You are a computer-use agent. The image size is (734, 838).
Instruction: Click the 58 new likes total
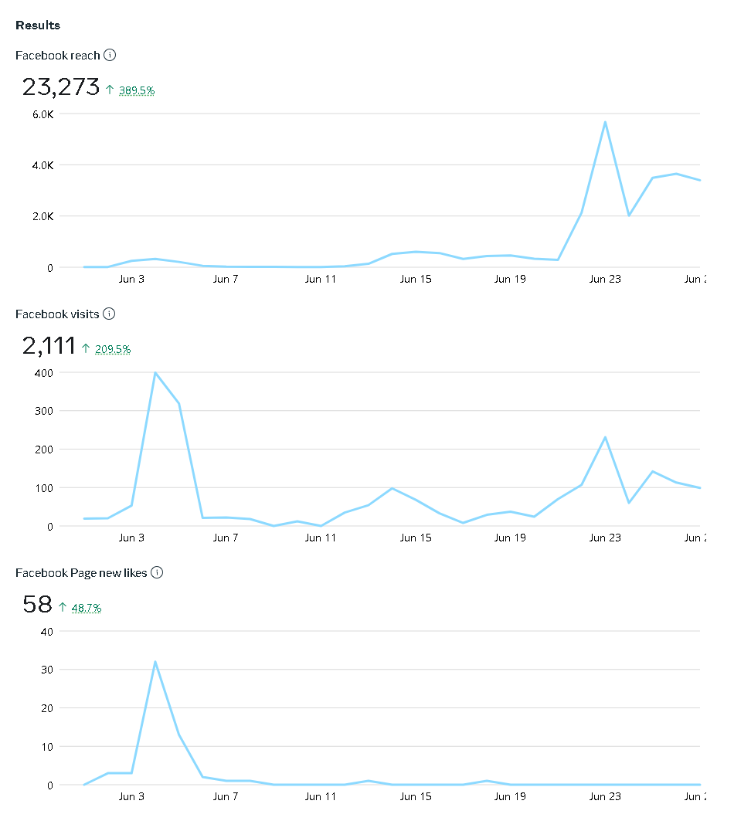point(37,604)
